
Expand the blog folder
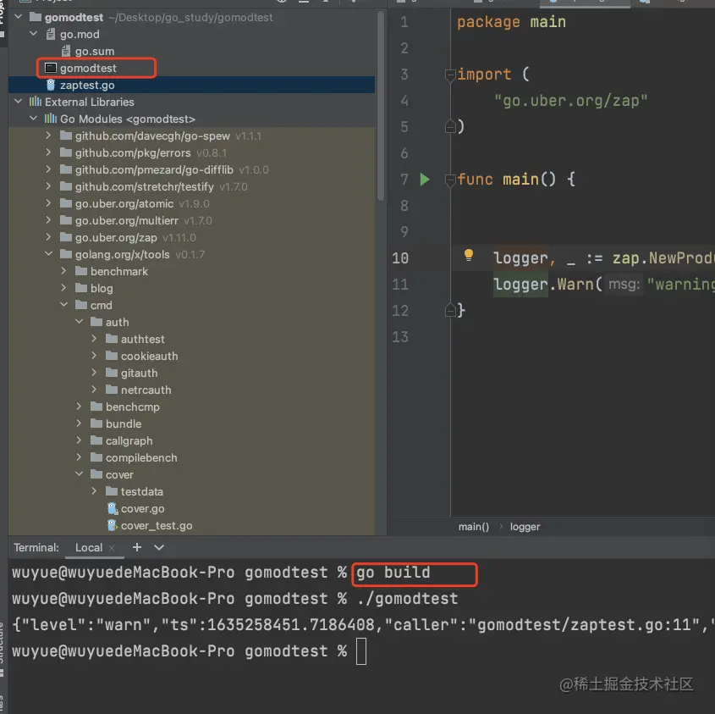[63, 288]
